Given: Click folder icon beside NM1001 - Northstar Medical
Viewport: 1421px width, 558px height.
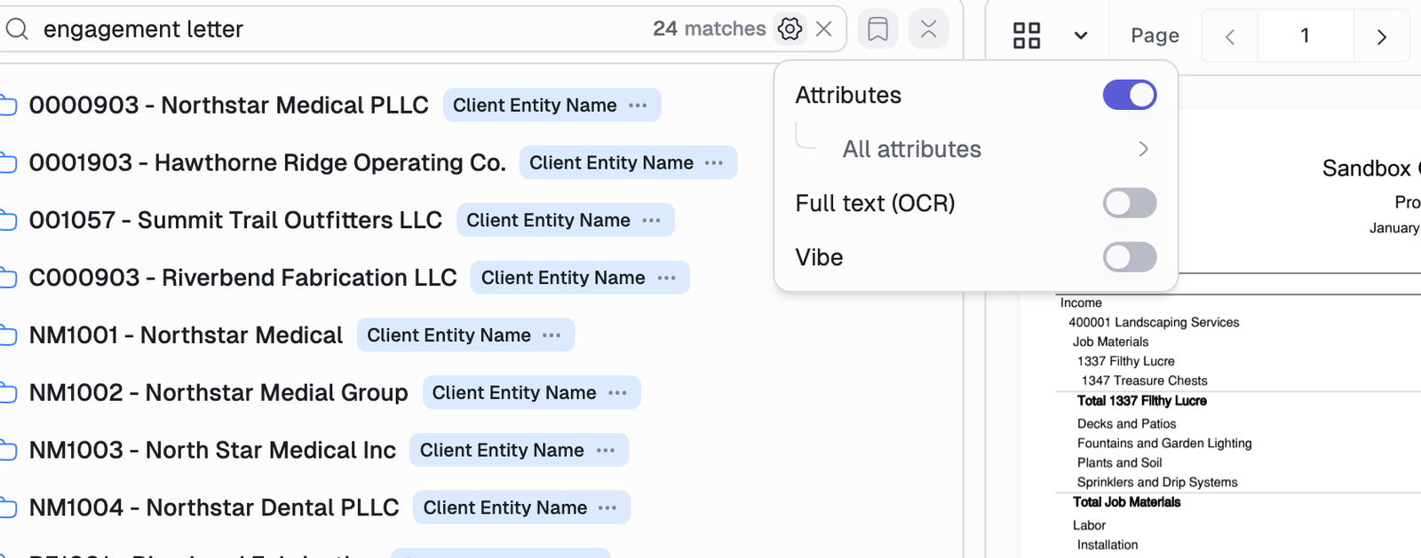Looking at the screenshot, I should (8, 336).
